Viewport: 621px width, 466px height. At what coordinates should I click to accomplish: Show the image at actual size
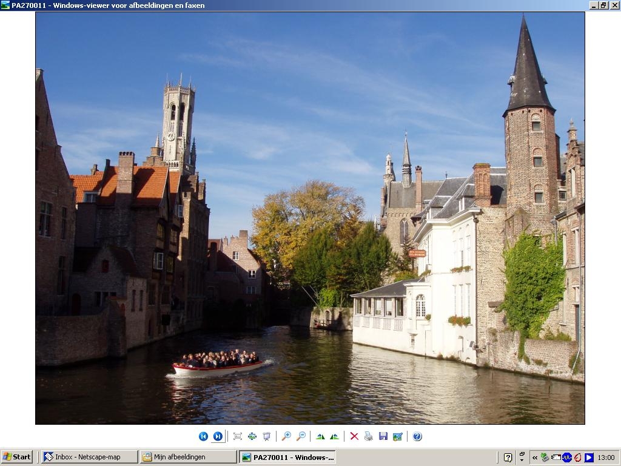252,436
